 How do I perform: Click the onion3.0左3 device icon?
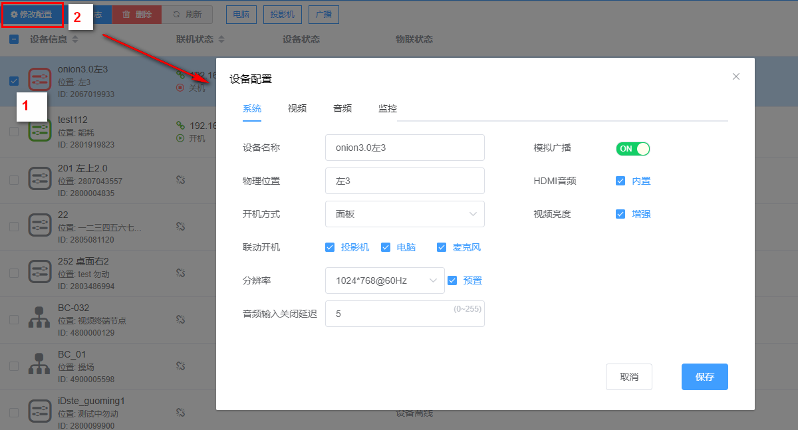point(40,80)
